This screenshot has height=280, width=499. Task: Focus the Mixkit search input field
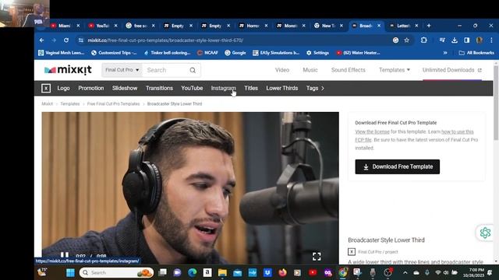tap(166, 70)
